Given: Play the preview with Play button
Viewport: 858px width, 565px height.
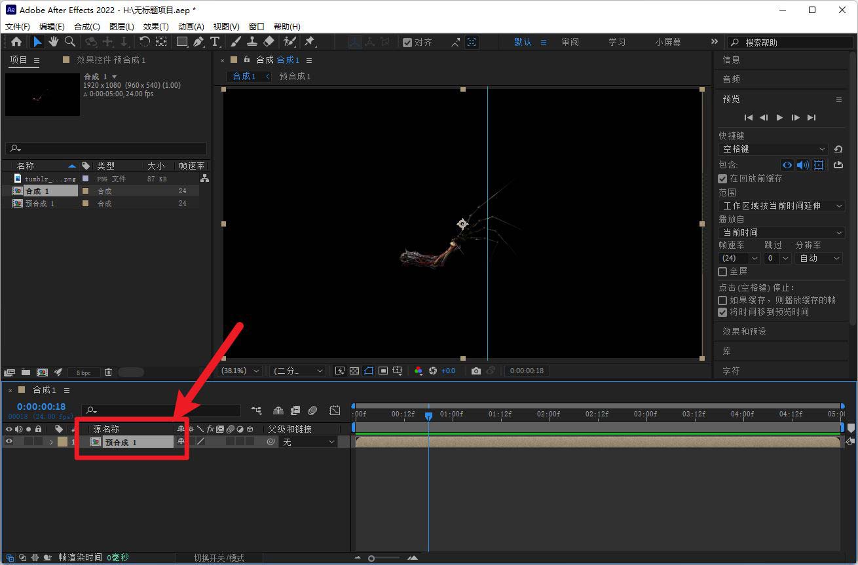Looking at the screenshot, I should pyautogui.click(x=779, y=117).
